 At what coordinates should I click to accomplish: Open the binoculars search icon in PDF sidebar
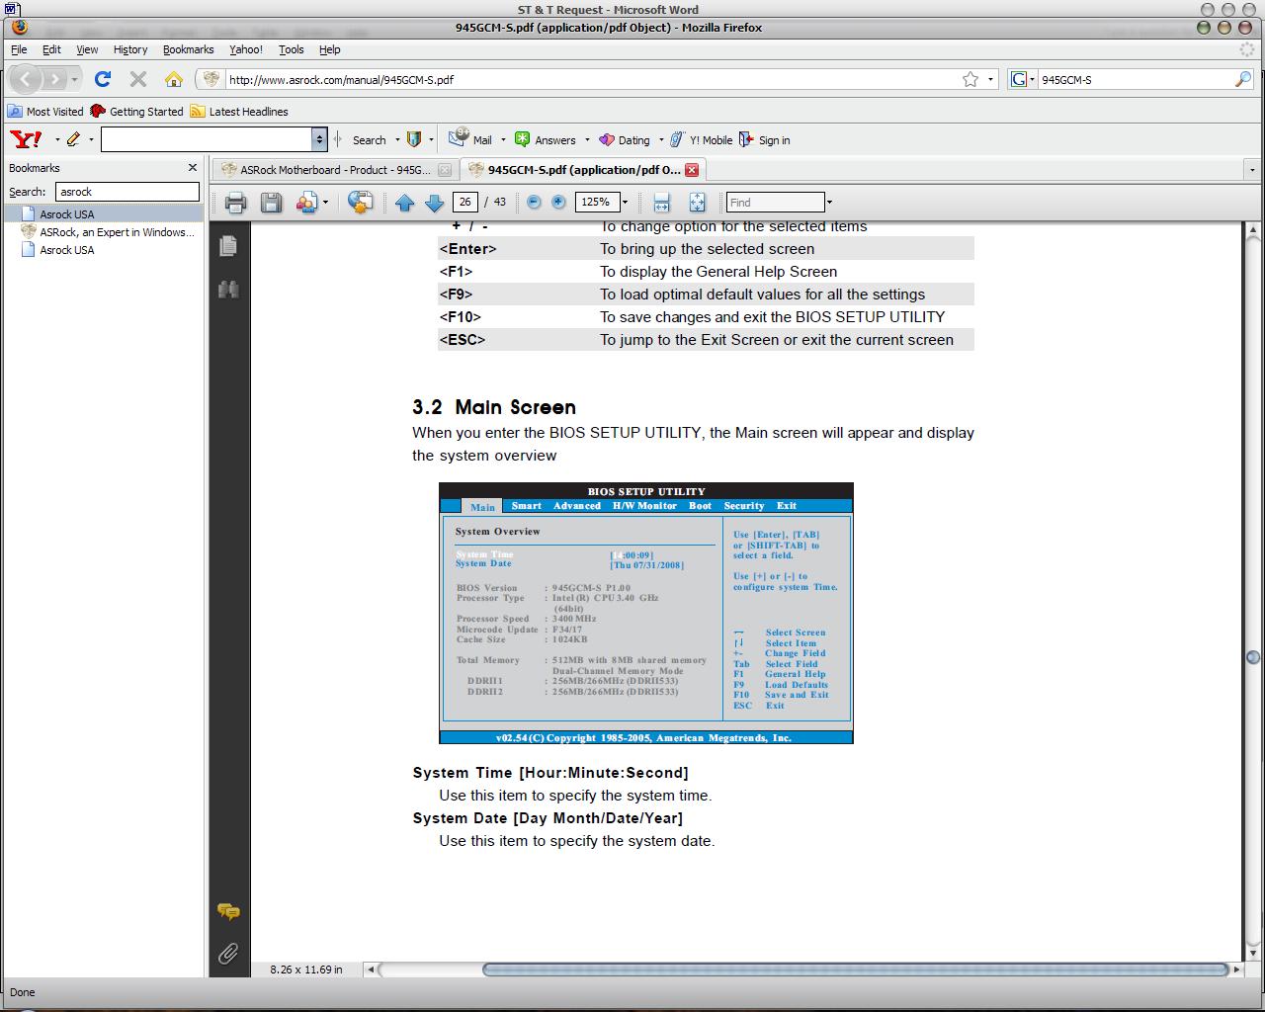click(228, 290)
